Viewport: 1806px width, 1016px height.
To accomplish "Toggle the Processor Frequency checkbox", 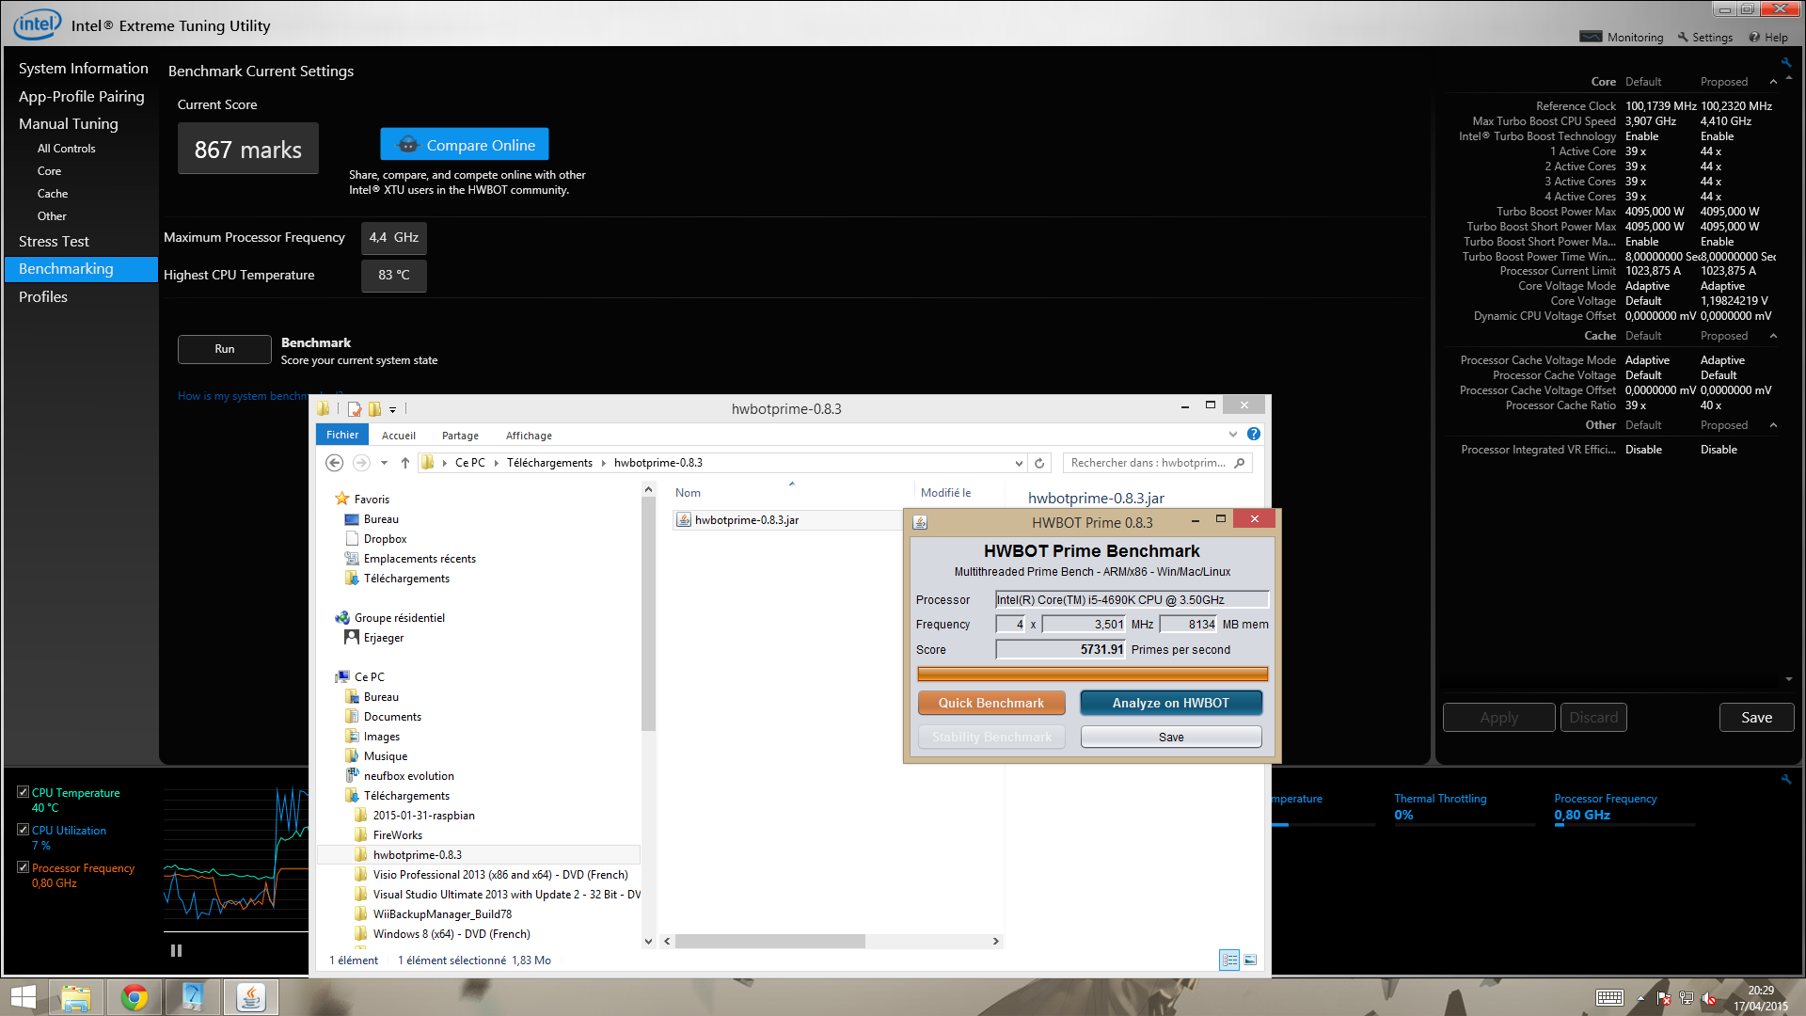I will click(24, 867).
